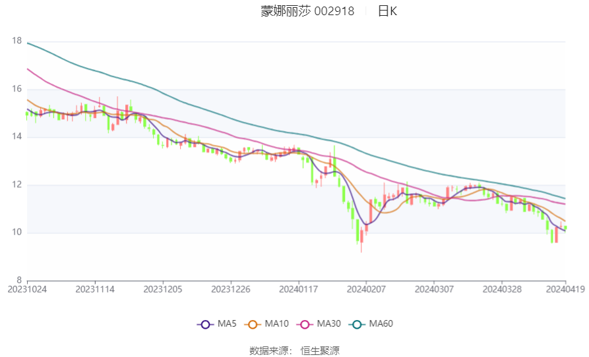Toggle the MA30 series via its legend text
Viewport: 589px width, 357px height.
[328, 324]
